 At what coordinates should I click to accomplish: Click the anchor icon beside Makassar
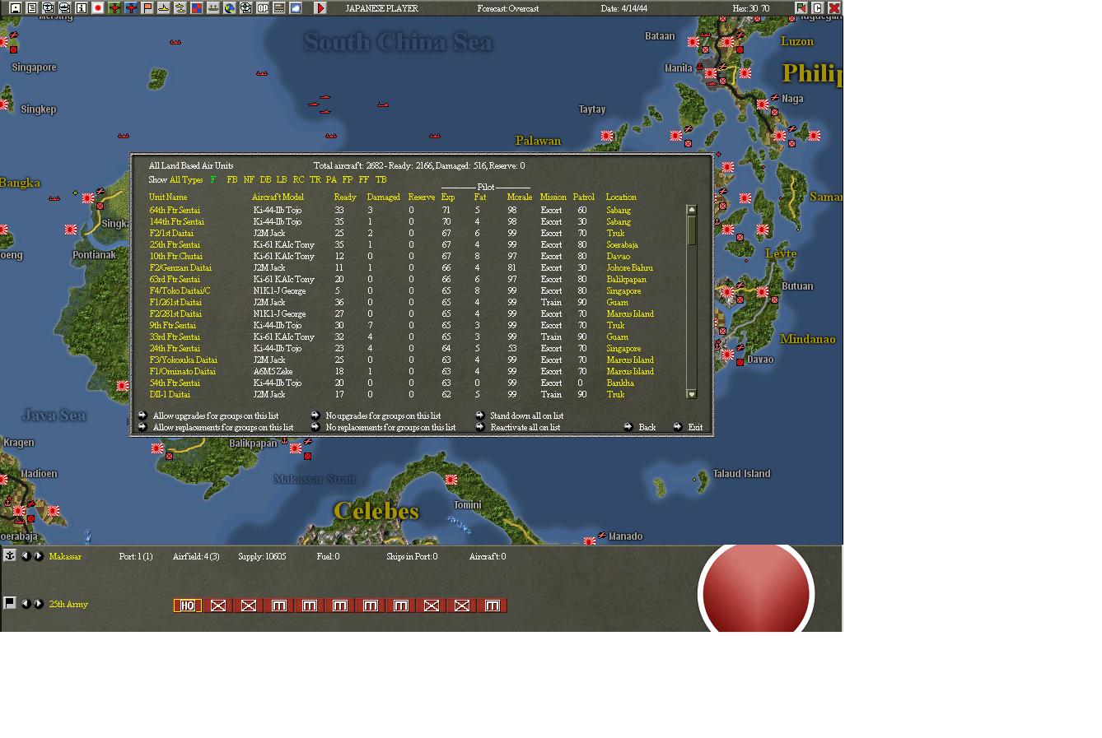(x=10, y=555)
